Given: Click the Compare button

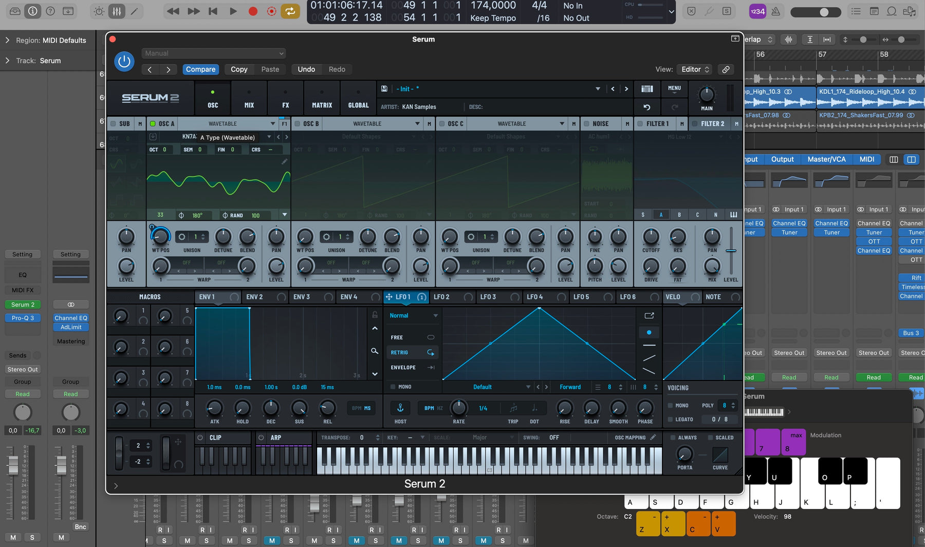Looking at the screenshot, I should [x=200, y=69].
